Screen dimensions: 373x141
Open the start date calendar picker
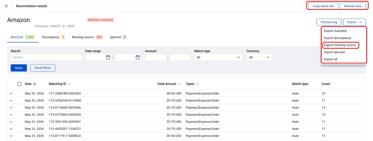(108, 57)
